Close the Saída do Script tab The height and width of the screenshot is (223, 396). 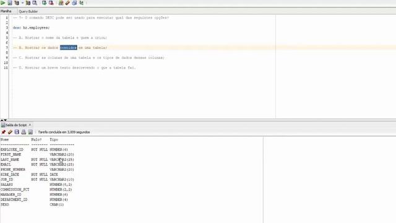[x=30, y=125]
